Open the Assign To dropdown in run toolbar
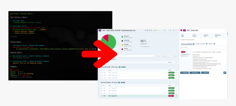 tap(166, 56)
